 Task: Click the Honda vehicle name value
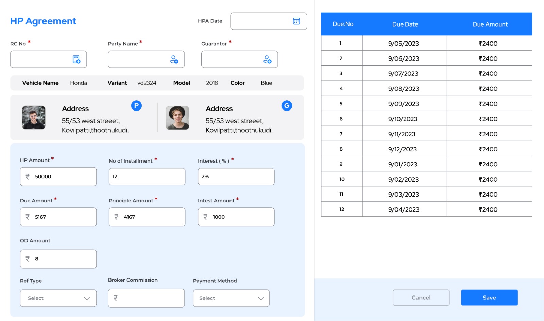79,83
